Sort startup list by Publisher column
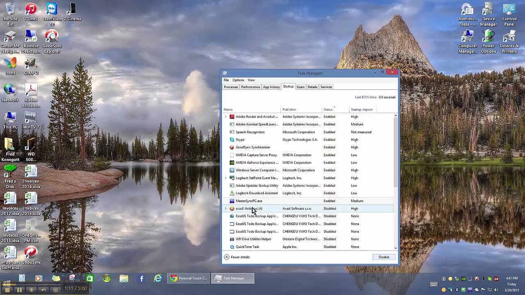The width and height of the screenshot is (525, 295). [x=301, y=109]
